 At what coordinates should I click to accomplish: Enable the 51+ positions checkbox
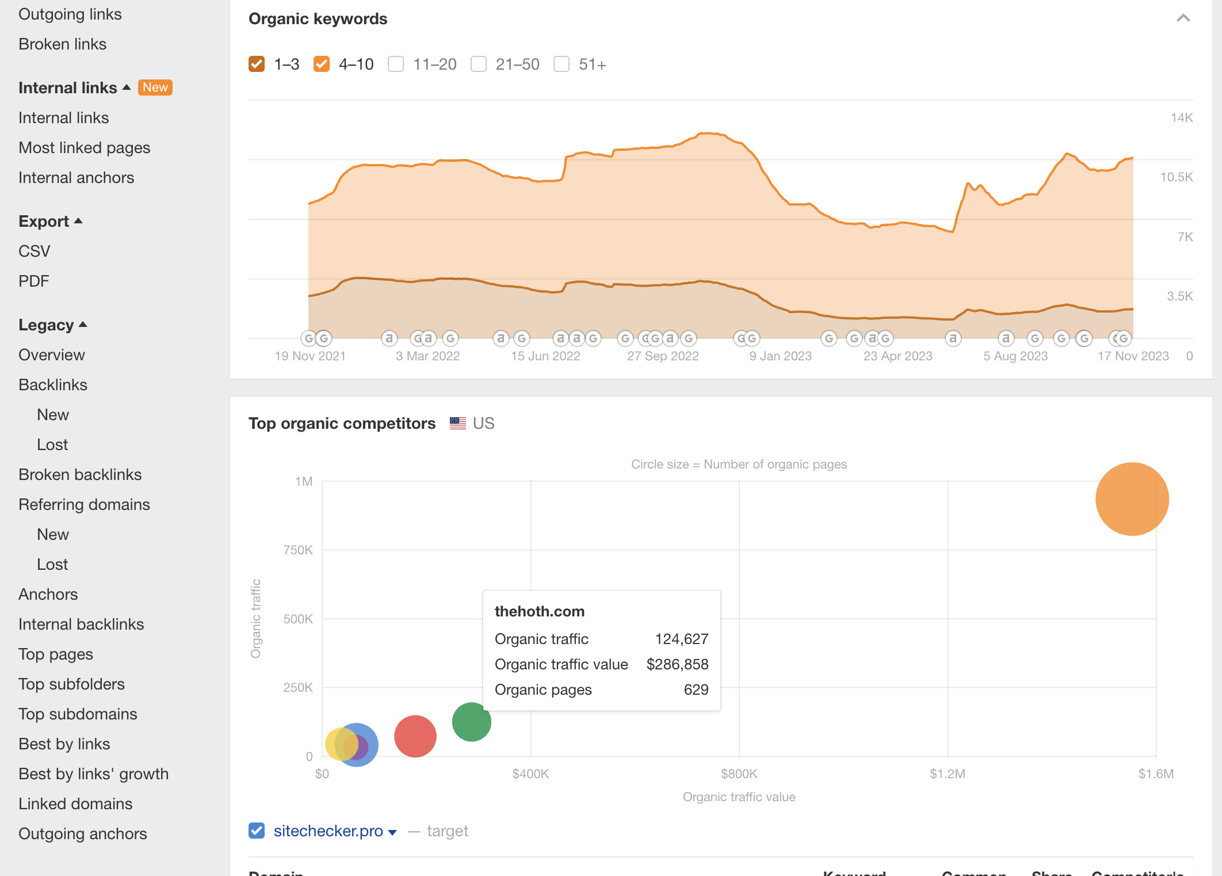562,64
